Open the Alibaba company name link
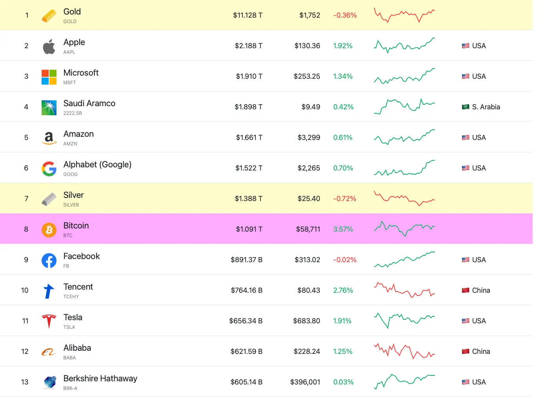 click(x=77, y=348)
